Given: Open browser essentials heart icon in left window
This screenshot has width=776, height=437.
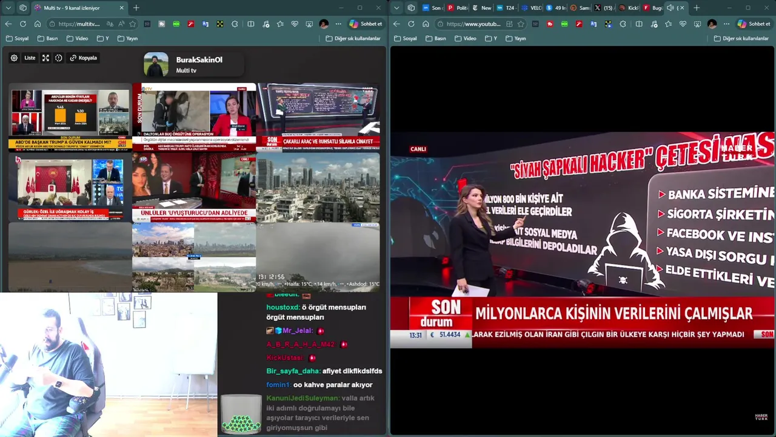Looking at the screenshot, I should point(295,24).
